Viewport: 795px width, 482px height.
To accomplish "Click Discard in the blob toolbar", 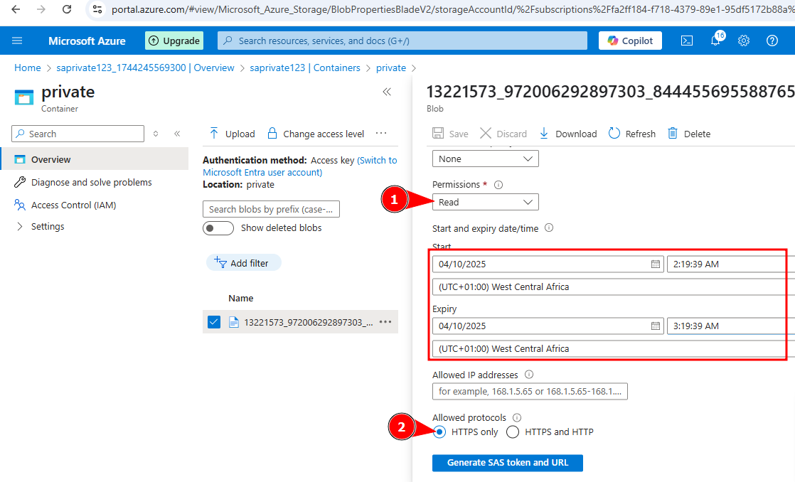I will (x=503, y=134).
